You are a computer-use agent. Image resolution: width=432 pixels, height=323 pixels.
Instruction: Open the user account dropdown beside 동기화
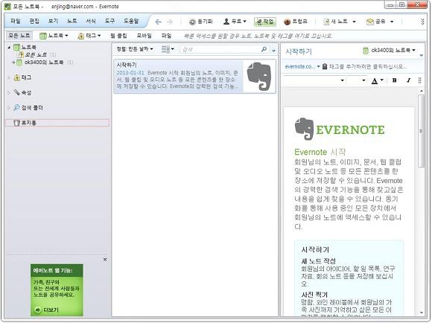(235, 22)
